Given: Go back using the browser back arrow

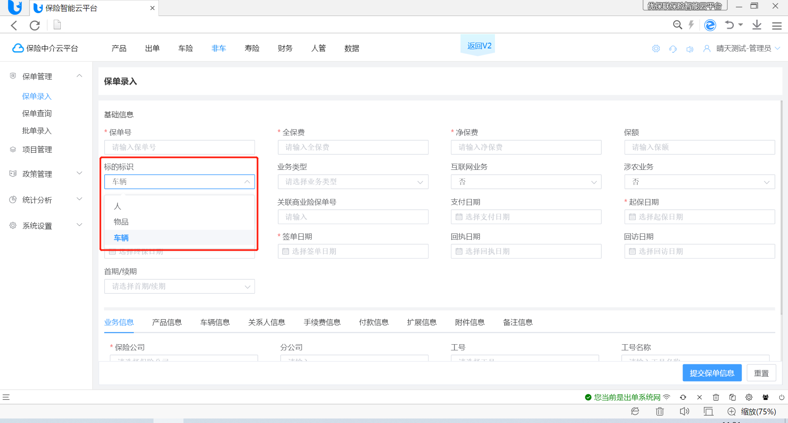Looking at the screenshot, I should (x=14, y=25).
